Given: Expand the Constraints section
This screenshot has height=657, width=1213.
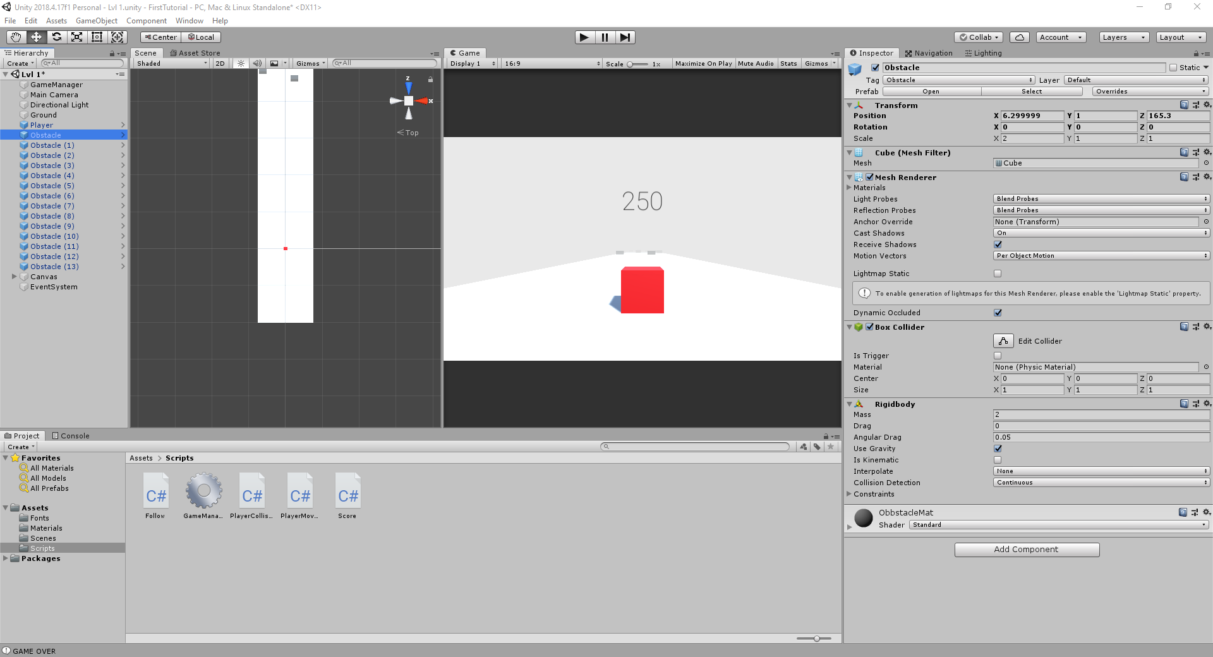Looking at the screenshot, I should 849,494.
